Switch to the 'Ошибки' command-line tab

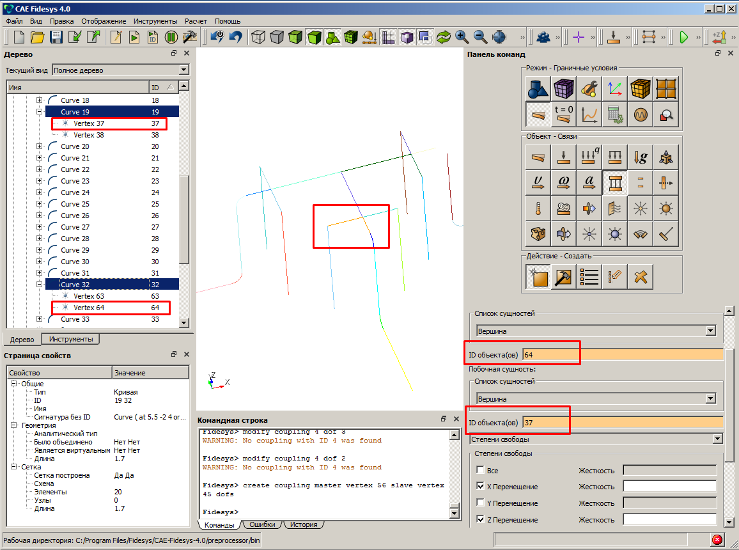[x=262, y=524]
